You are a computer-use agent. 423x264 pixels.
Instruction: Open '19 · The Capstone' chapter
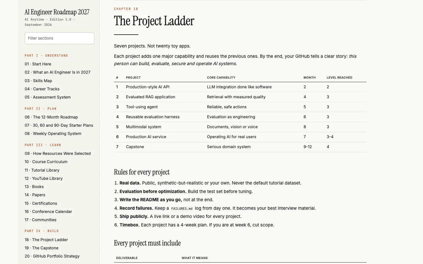click(41, 248)
